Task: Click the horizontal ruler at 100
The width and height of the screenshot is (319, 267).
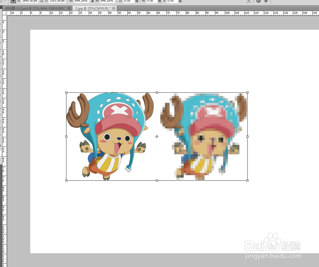Action: click(x=227, y=13)
